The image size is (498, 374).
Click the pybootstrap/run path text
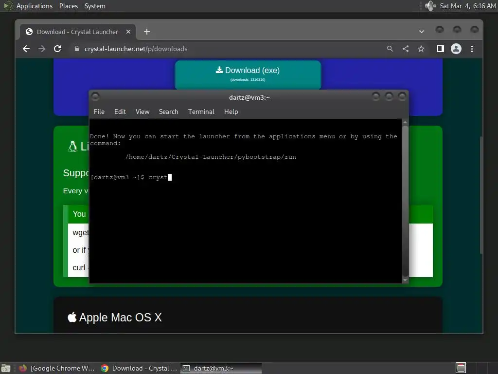pyautogui.click(x=211, y=157)
